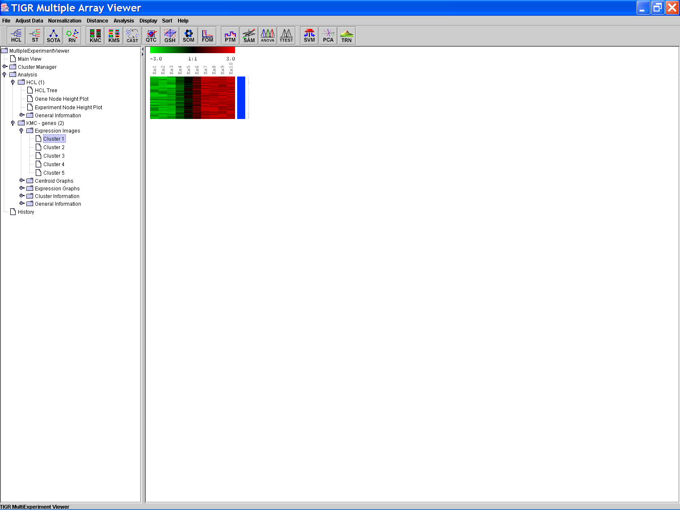Expand the Centroid Graphs folder

coord(22,181)
